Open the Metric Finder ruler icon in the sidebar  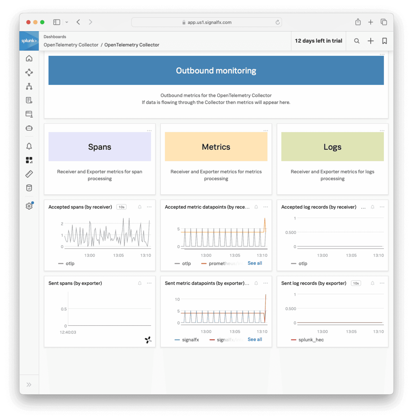point(29,174)
